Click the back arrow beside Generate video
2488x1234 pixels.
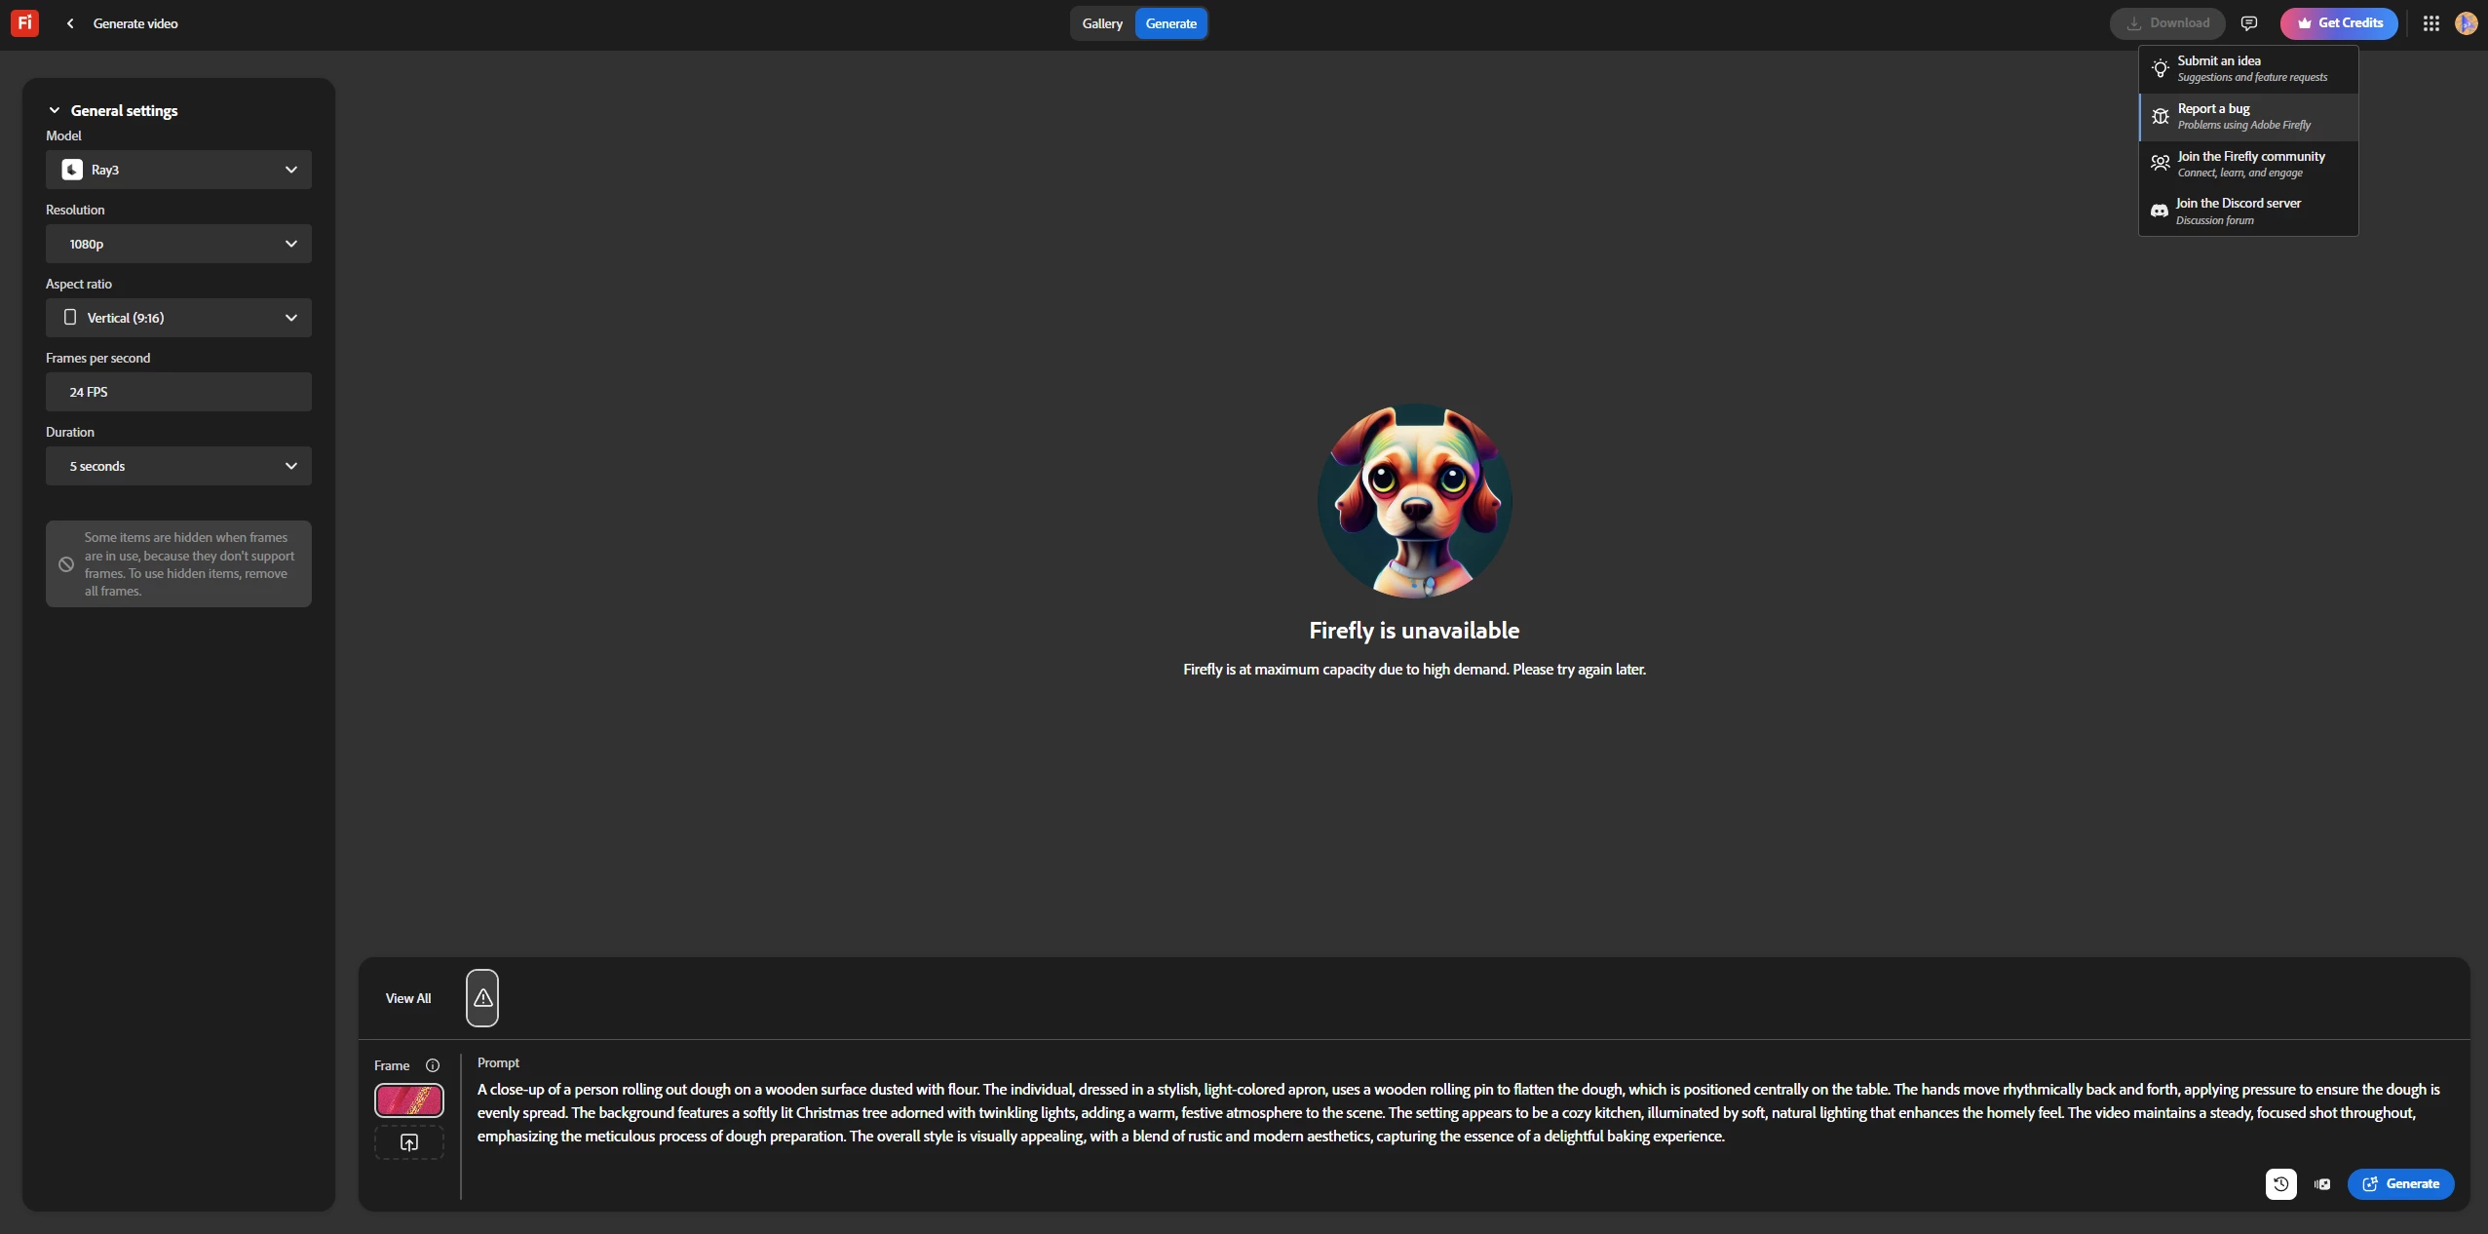point(70,23)
